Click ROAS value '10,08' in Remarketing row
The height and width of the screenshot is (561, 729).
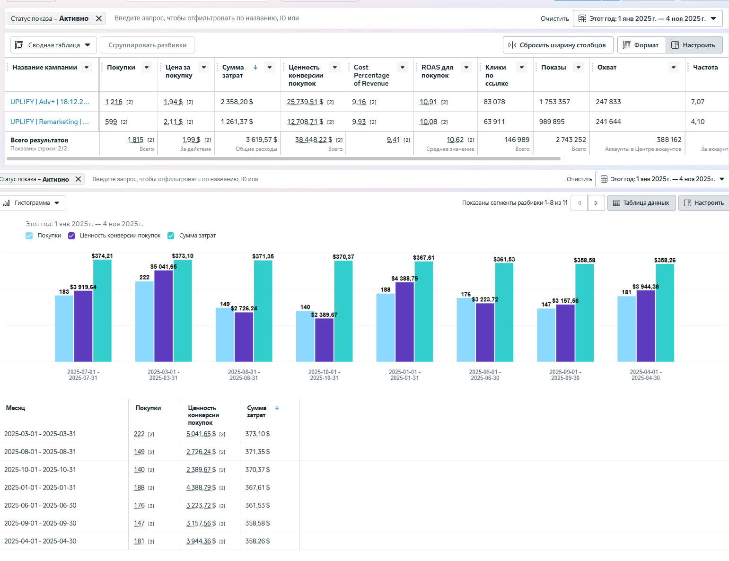tap(429, 122)
